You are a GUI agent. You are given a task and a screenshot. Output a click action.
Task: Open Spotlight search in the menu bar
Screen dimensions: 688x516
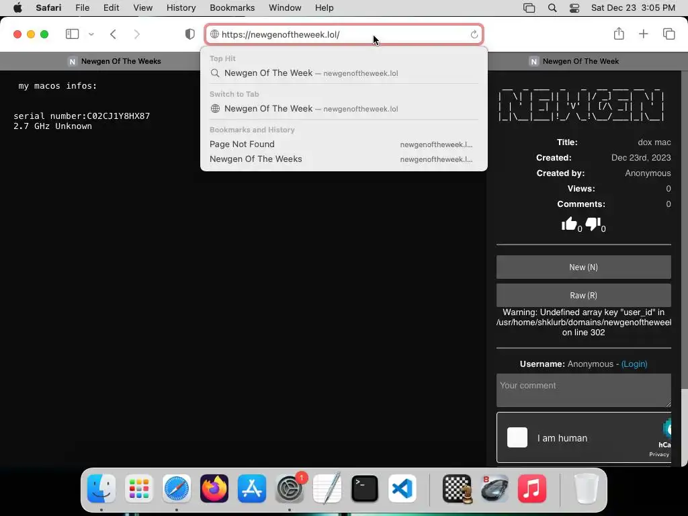[552, 8]
